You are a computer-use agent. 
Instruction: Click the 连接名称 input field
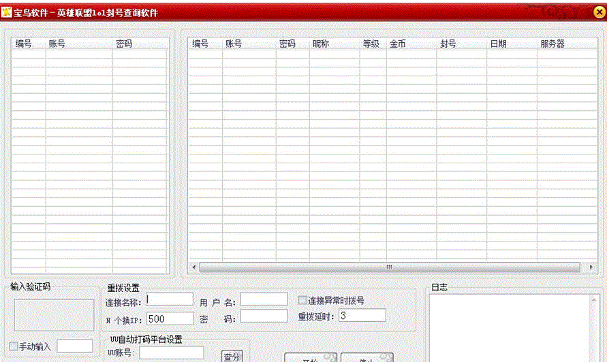coord(170,299)
